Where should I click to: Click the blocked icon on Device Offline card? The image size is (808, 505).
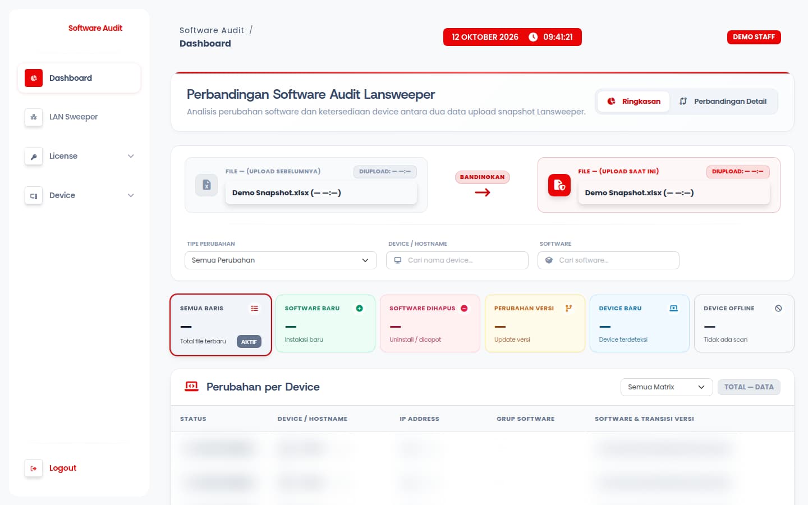coord(778,308)
